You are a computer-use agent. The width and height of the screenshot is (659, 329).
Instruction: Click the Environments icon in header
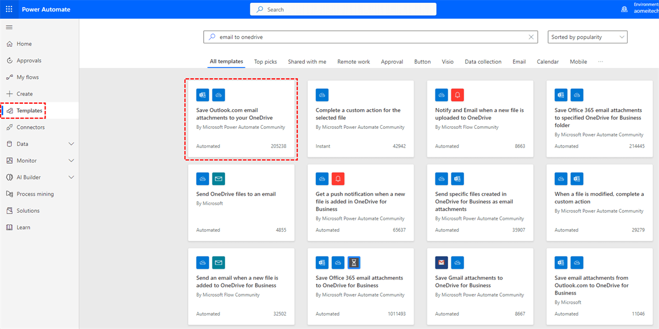point(624,9)
